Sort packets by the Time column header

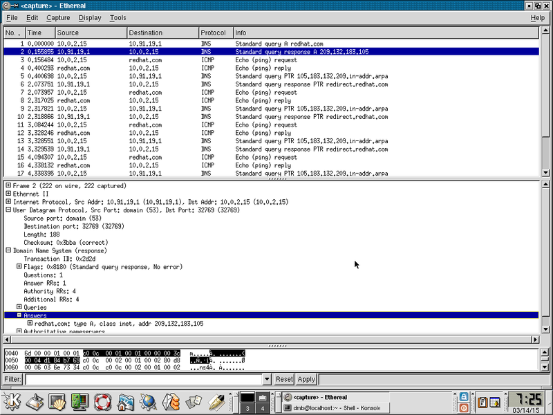pos(41,33)
